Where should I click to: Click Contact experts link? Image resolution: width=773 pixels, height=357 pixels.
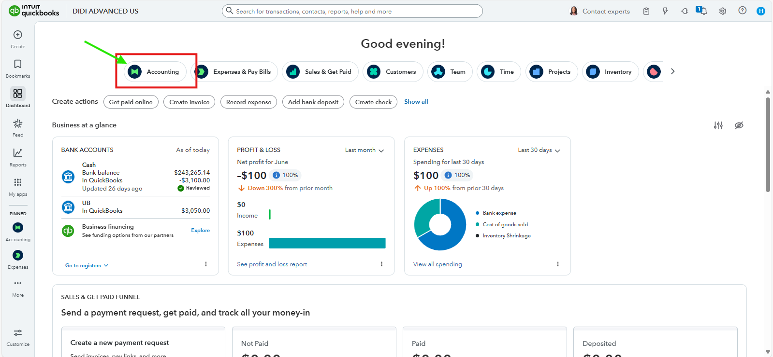pos(606,11)
